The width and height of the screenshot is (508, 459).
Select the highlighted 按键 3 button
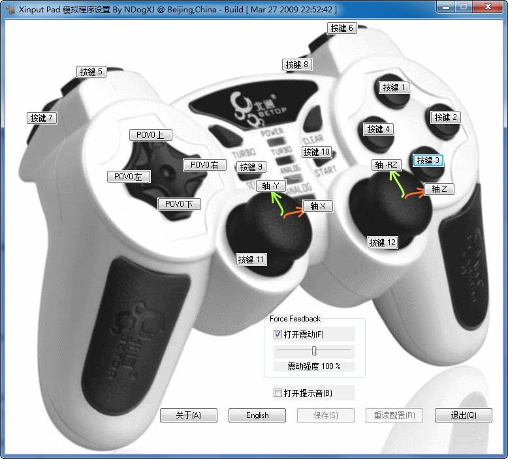click(x=428, y=160)
